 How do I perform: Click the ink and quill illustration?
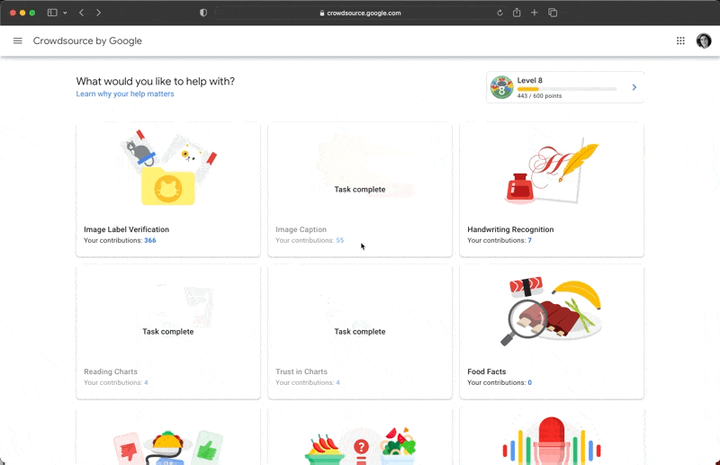coord(552,171)
